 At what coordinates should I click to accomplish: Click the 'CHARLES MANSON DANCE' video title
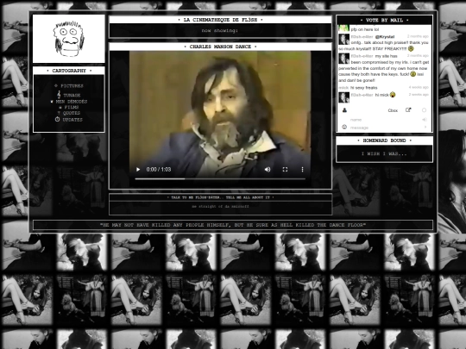click(x=220, y=47)
